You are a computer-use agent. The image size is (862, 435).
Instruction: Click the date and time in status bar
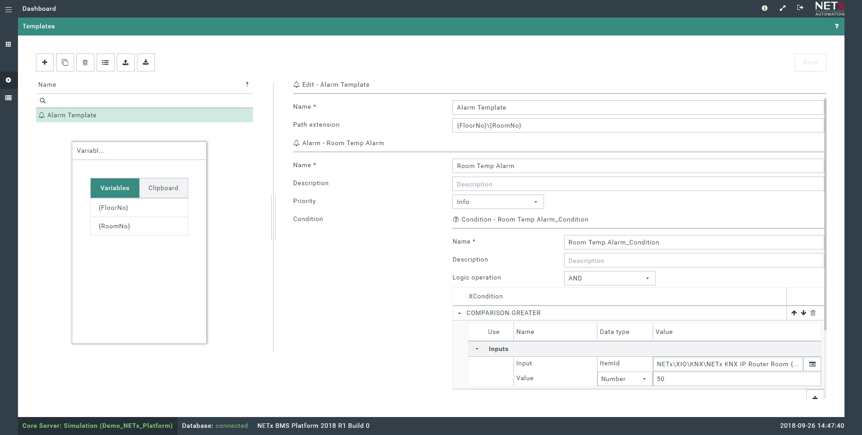click(812, 426)
